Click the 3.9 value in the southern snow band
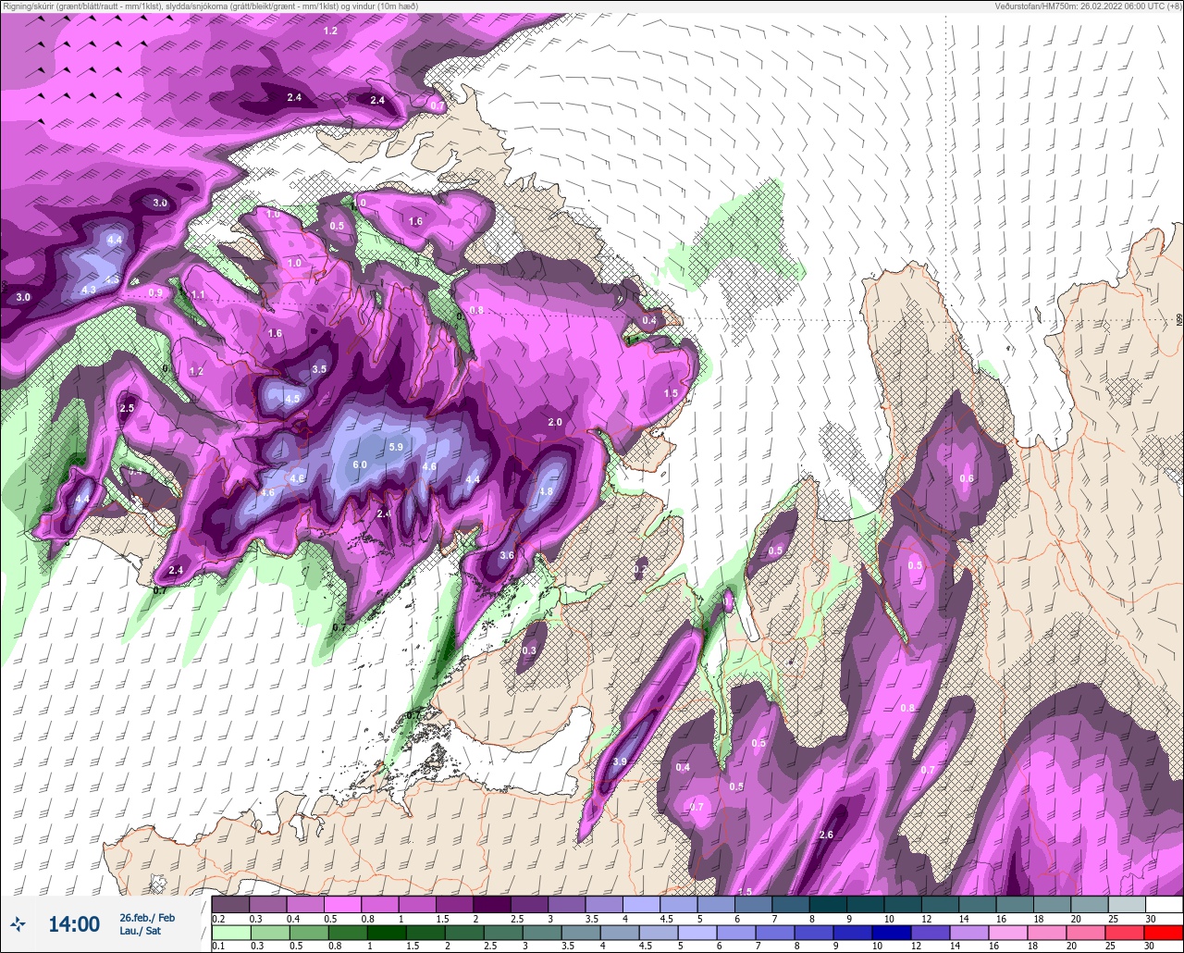Viewport: 1184px width, 953px height. (620, 761)
